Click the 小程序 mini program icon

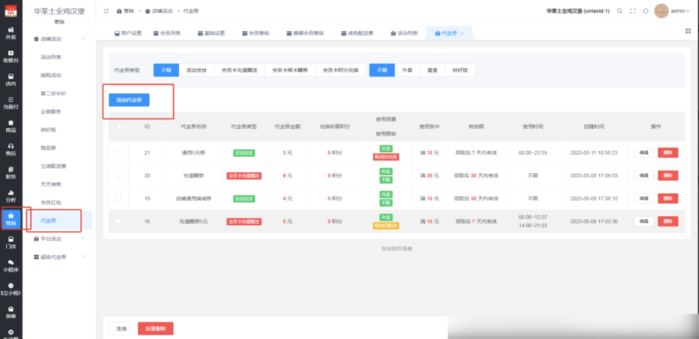[x=11, y=265]
